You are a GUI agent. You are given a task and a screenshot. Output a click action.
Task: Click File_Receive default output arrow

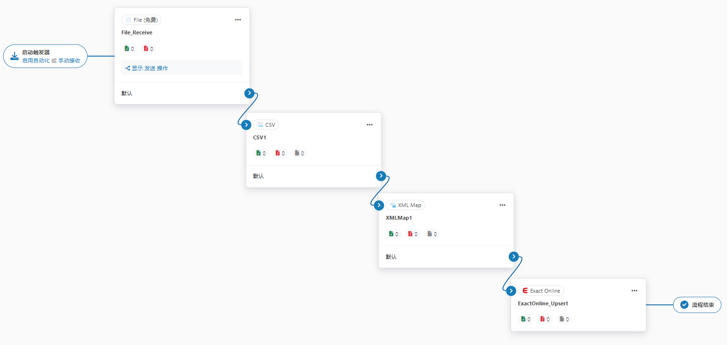(x=249, y=93)
